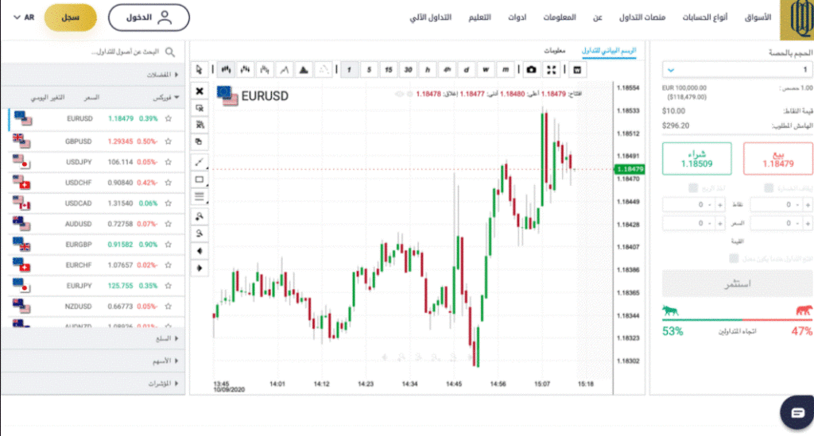Click the yellow سجل register button
This screenshot has height=436, width=814.
pos(71,17)
